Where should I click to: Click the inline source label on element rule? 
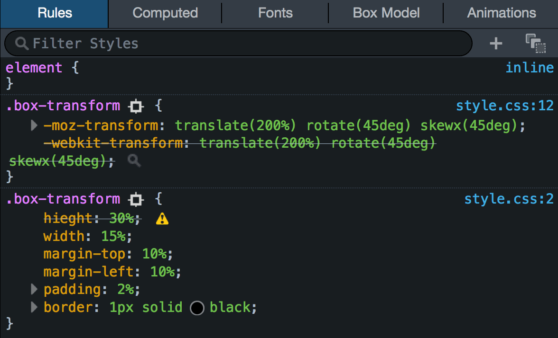point(530,67)
